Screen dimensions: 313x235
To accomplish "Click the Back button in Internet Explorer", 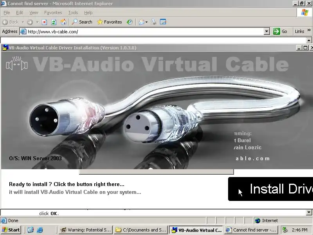I will [11, 22].
